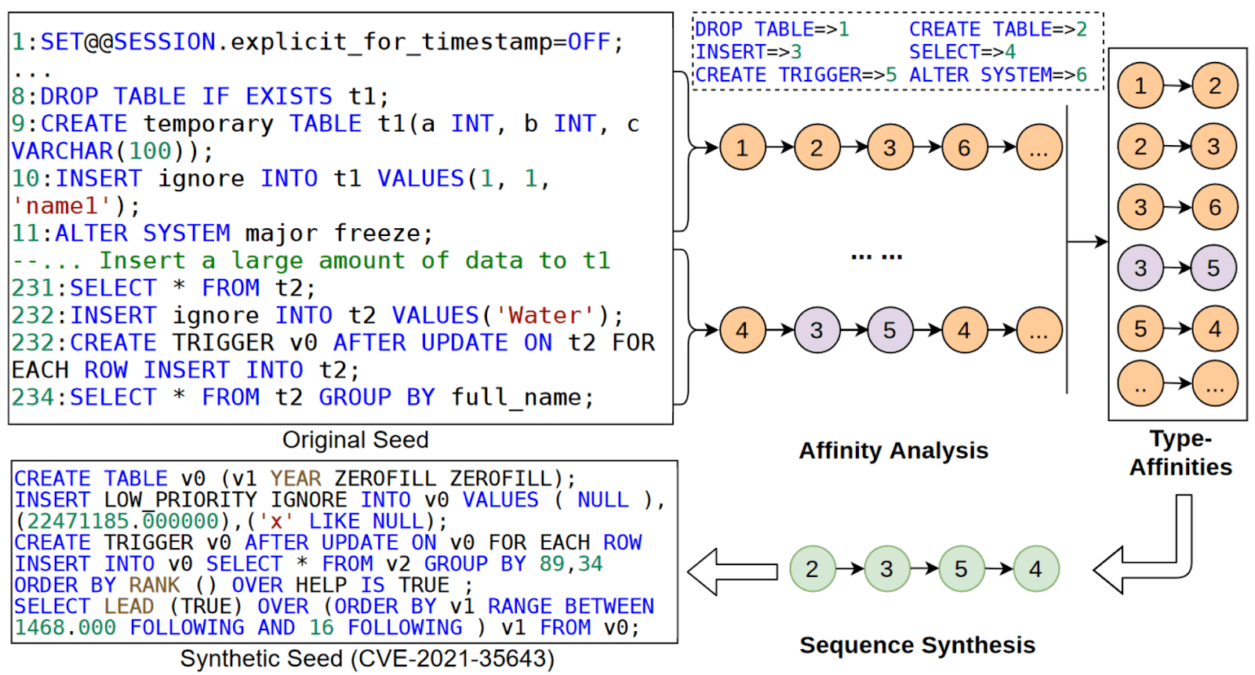Click line 11 ALTER SYSTEM major freeze
Screen dimensions: 1255x675
tap(222, 234)
